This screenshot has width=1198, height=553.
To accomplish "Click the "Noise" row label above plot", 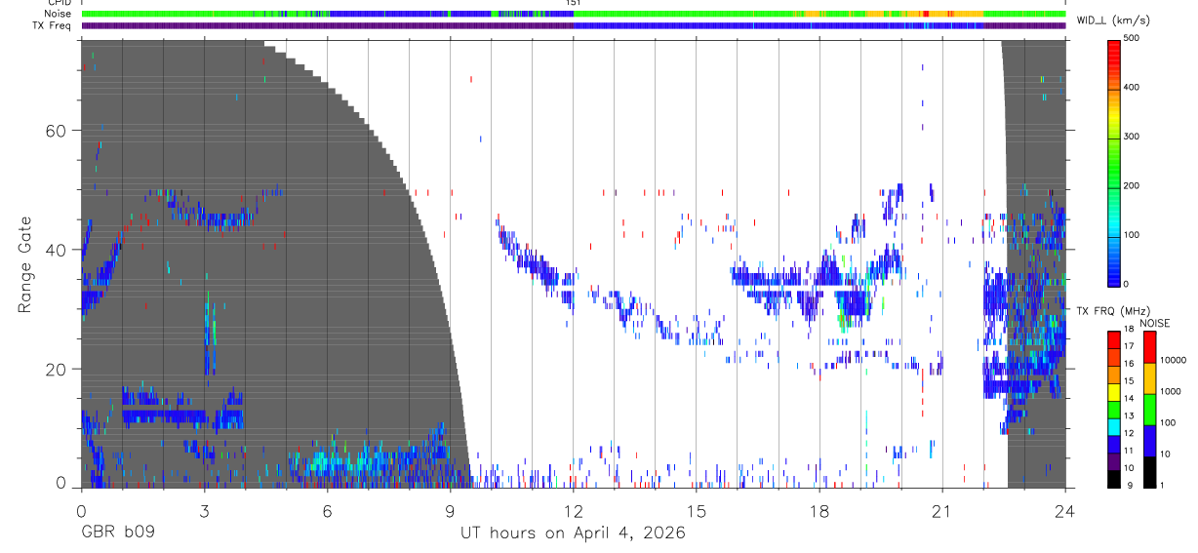I will point(57,15).
